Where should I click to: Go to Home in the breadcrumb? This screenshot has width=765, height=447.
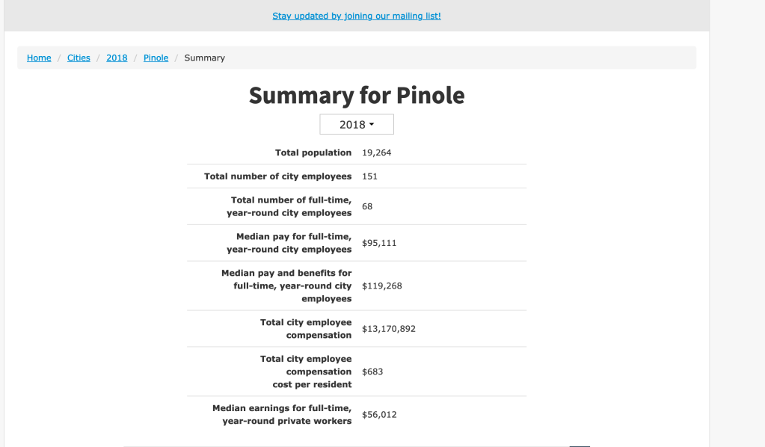point(39,58)
